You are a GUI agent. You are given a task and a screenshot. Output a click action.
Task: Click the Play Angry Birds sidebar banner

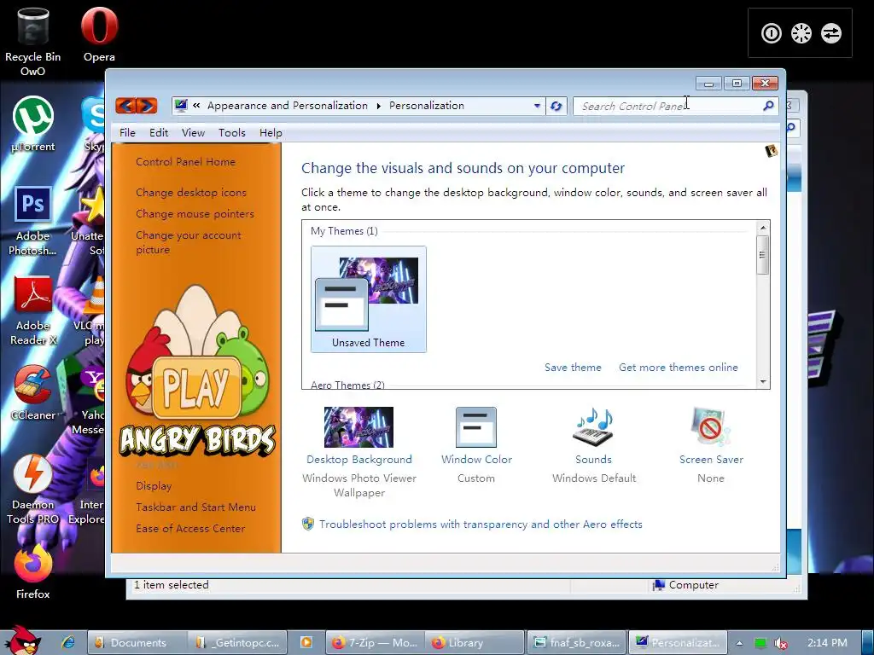pos(197,372)
